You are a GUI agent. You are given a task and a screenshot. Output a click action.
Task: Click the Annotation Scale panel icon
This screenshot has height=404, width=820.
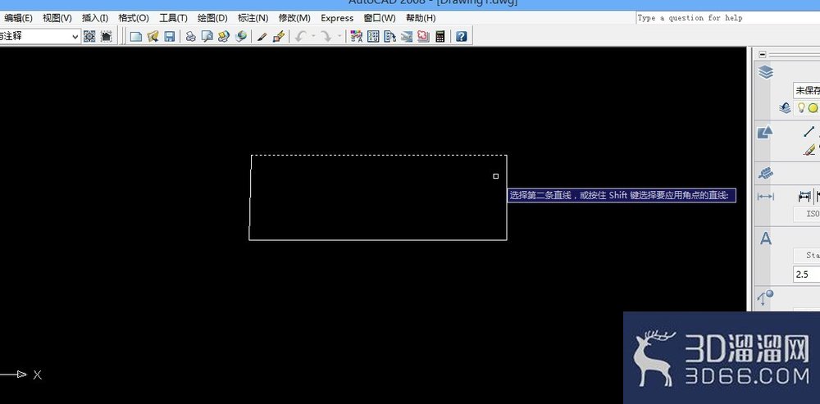(766, 172)
